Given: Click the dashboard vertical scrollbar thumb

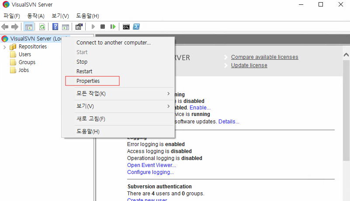Looking at the screenshot, I should click(346, 109).
